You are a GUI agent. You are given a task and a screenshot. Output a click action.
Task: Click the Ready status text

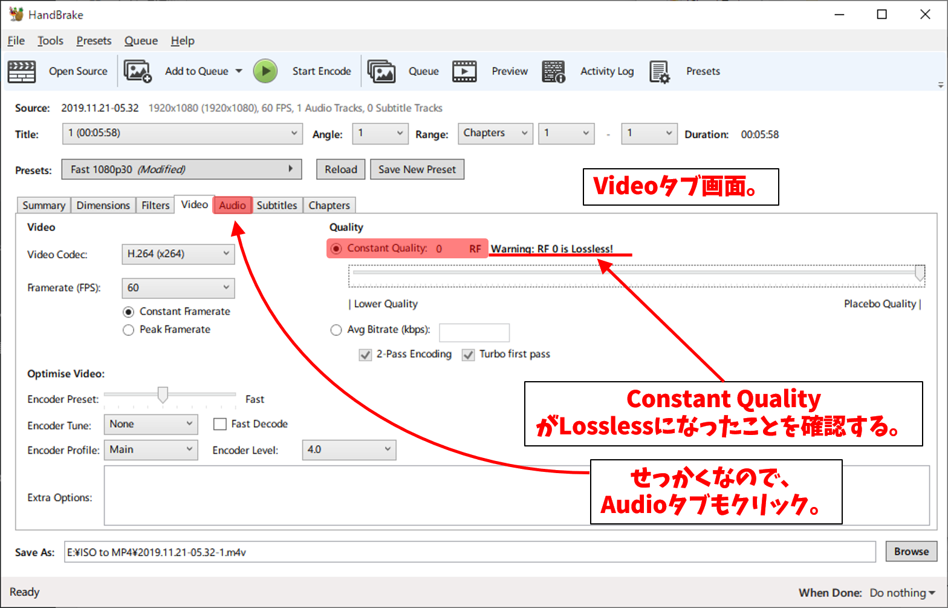[x=25, y=592]
